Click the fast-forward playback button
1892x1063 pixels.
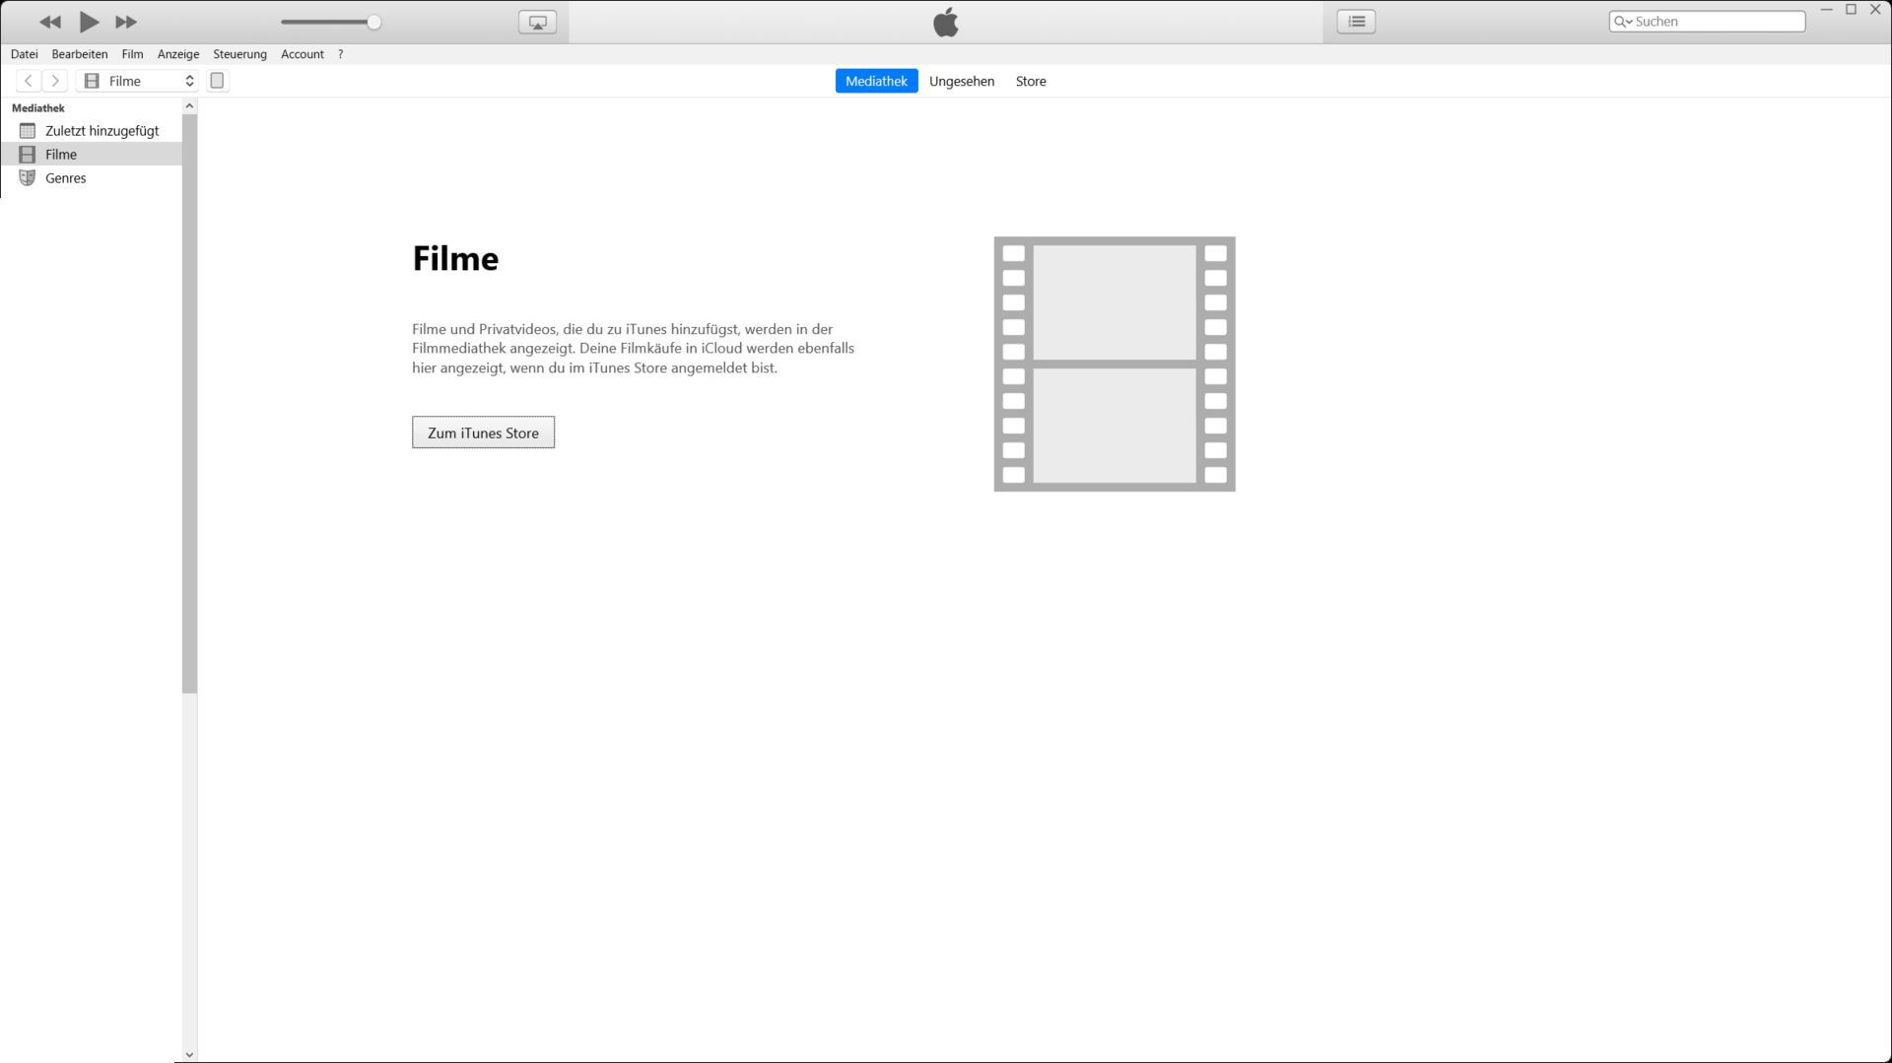126,22
